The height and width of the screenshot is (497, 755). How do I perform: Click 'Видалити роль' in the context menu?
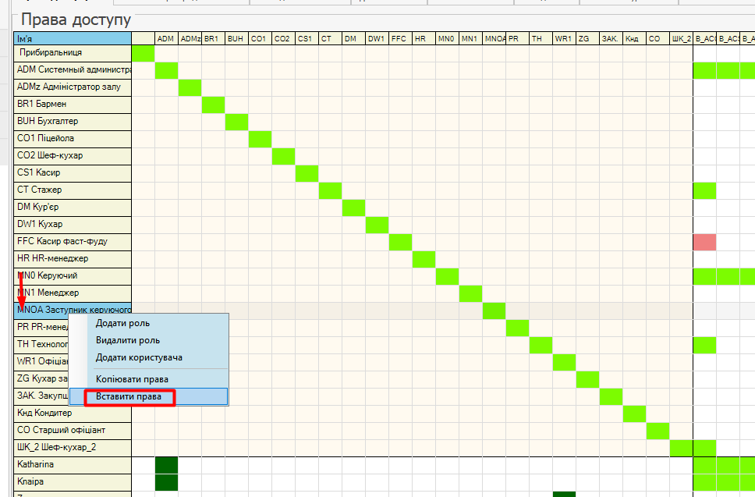point(128,340)
